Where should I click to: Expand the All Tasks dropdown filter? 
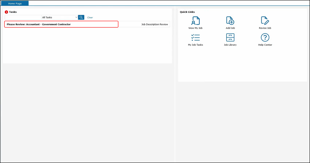(60, 17)
